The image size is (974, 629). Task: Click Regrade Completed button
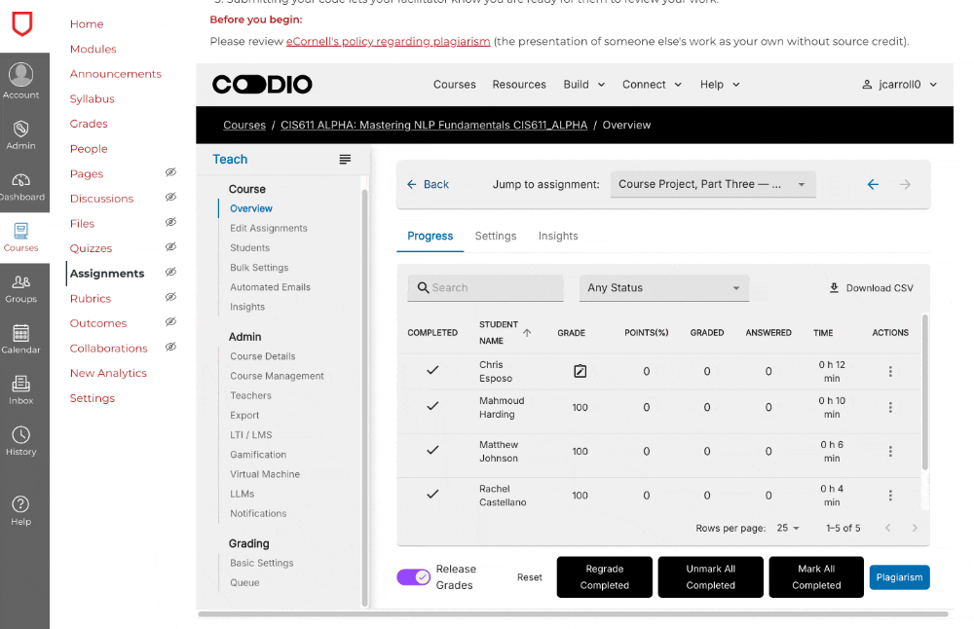[x=605, y=576]
